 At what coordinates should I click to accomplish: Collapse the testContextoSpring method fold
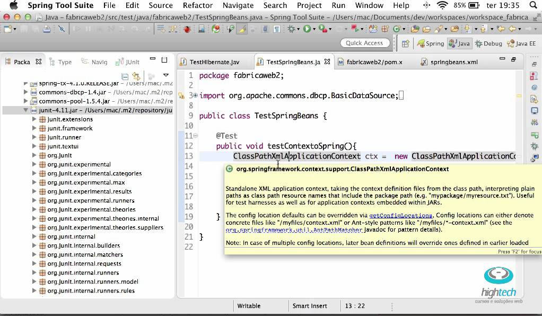pos(195,136)
